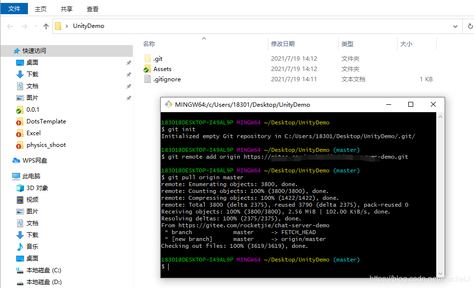Unpin 图片 using its pin icon
Screen dimensions: 474x288
point(129,98)
